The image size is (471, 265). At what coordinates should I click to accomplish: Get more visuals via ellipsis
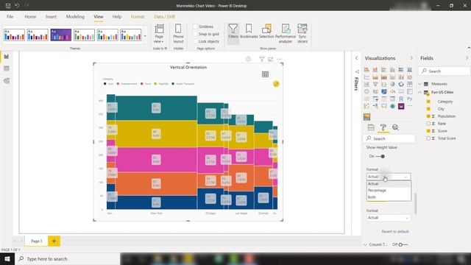[x=409, y=106]
